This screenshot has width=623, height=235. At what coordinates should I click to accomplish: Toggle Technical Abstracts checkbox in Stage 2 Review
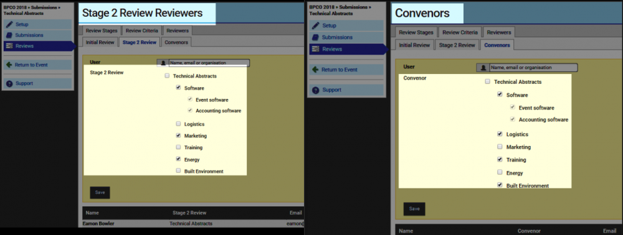(167, 76)
